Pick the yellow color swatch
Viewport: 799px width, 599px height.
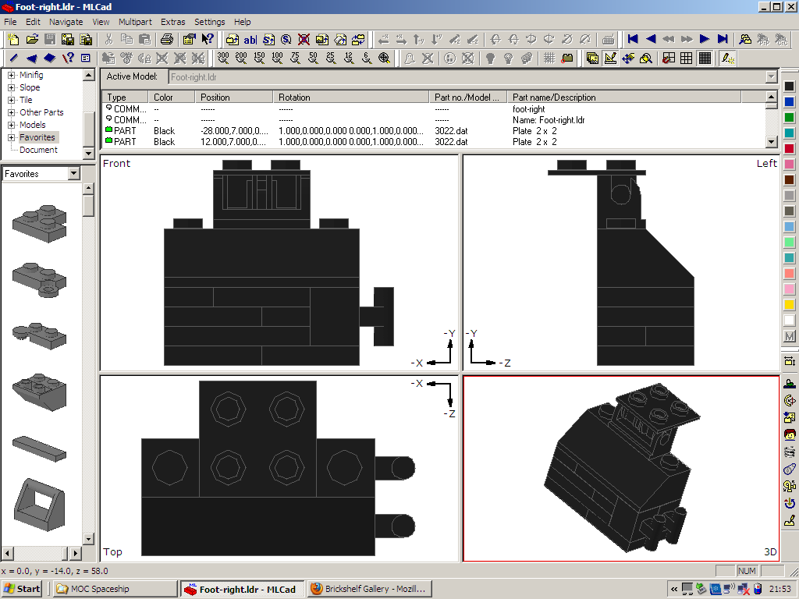(x=789, y=305)
